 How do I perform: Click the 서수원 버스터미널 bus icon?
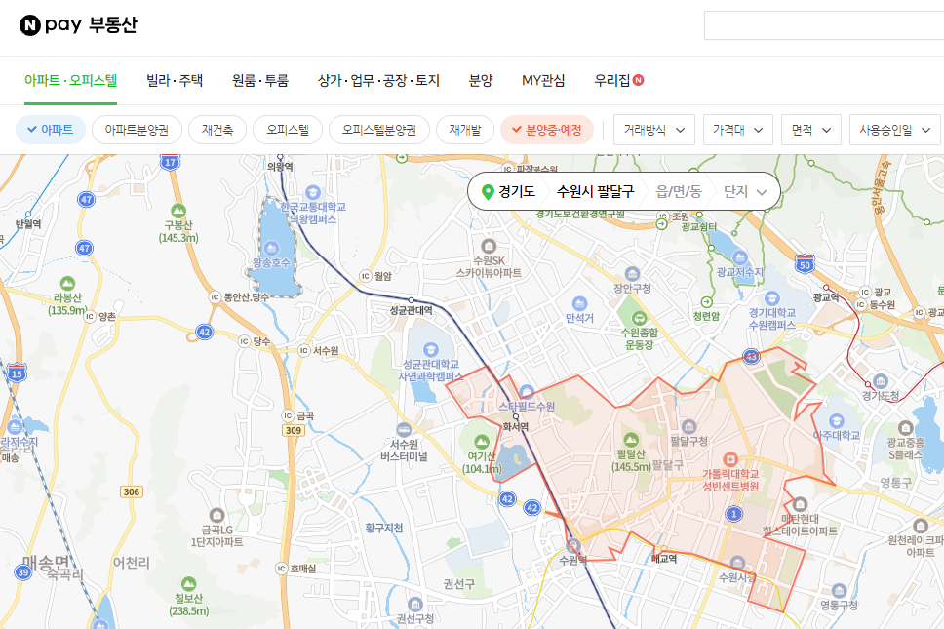(x=404, y=430)
